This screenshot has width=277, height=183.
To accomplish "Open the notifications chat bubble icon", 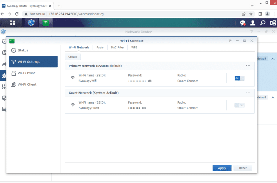I will click(243, 23).
